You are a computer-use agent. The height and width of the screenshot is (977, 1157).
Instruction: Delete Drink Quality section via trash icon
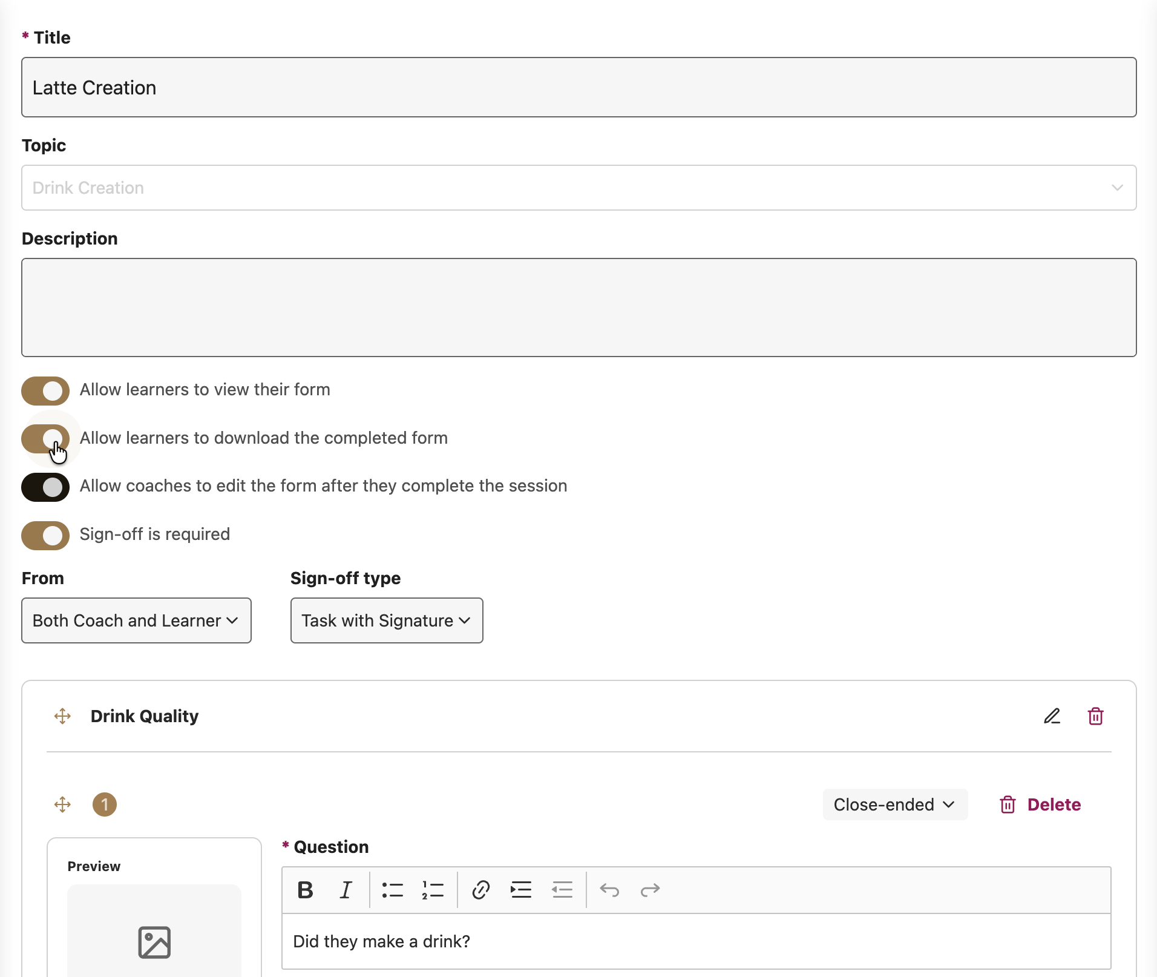point(1095,716)
